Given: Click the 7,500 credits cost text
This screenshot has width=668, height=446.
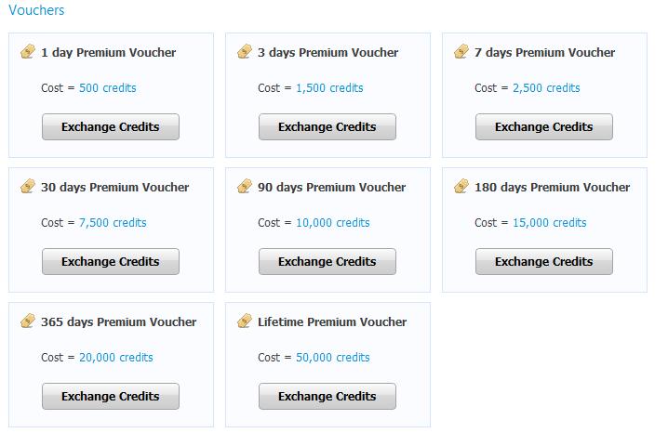Looking at the screenshot, I should [113, 223].
